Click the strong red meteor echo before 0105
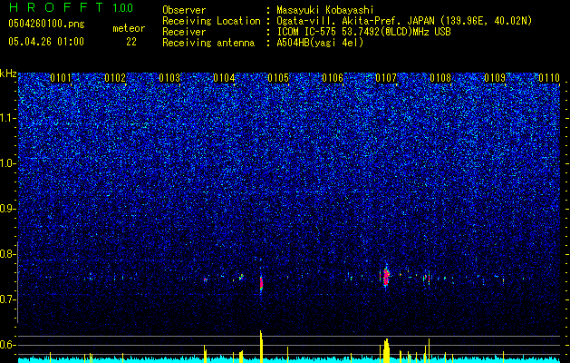Viewport: 570px width, 363px height. tap(261, 283)
